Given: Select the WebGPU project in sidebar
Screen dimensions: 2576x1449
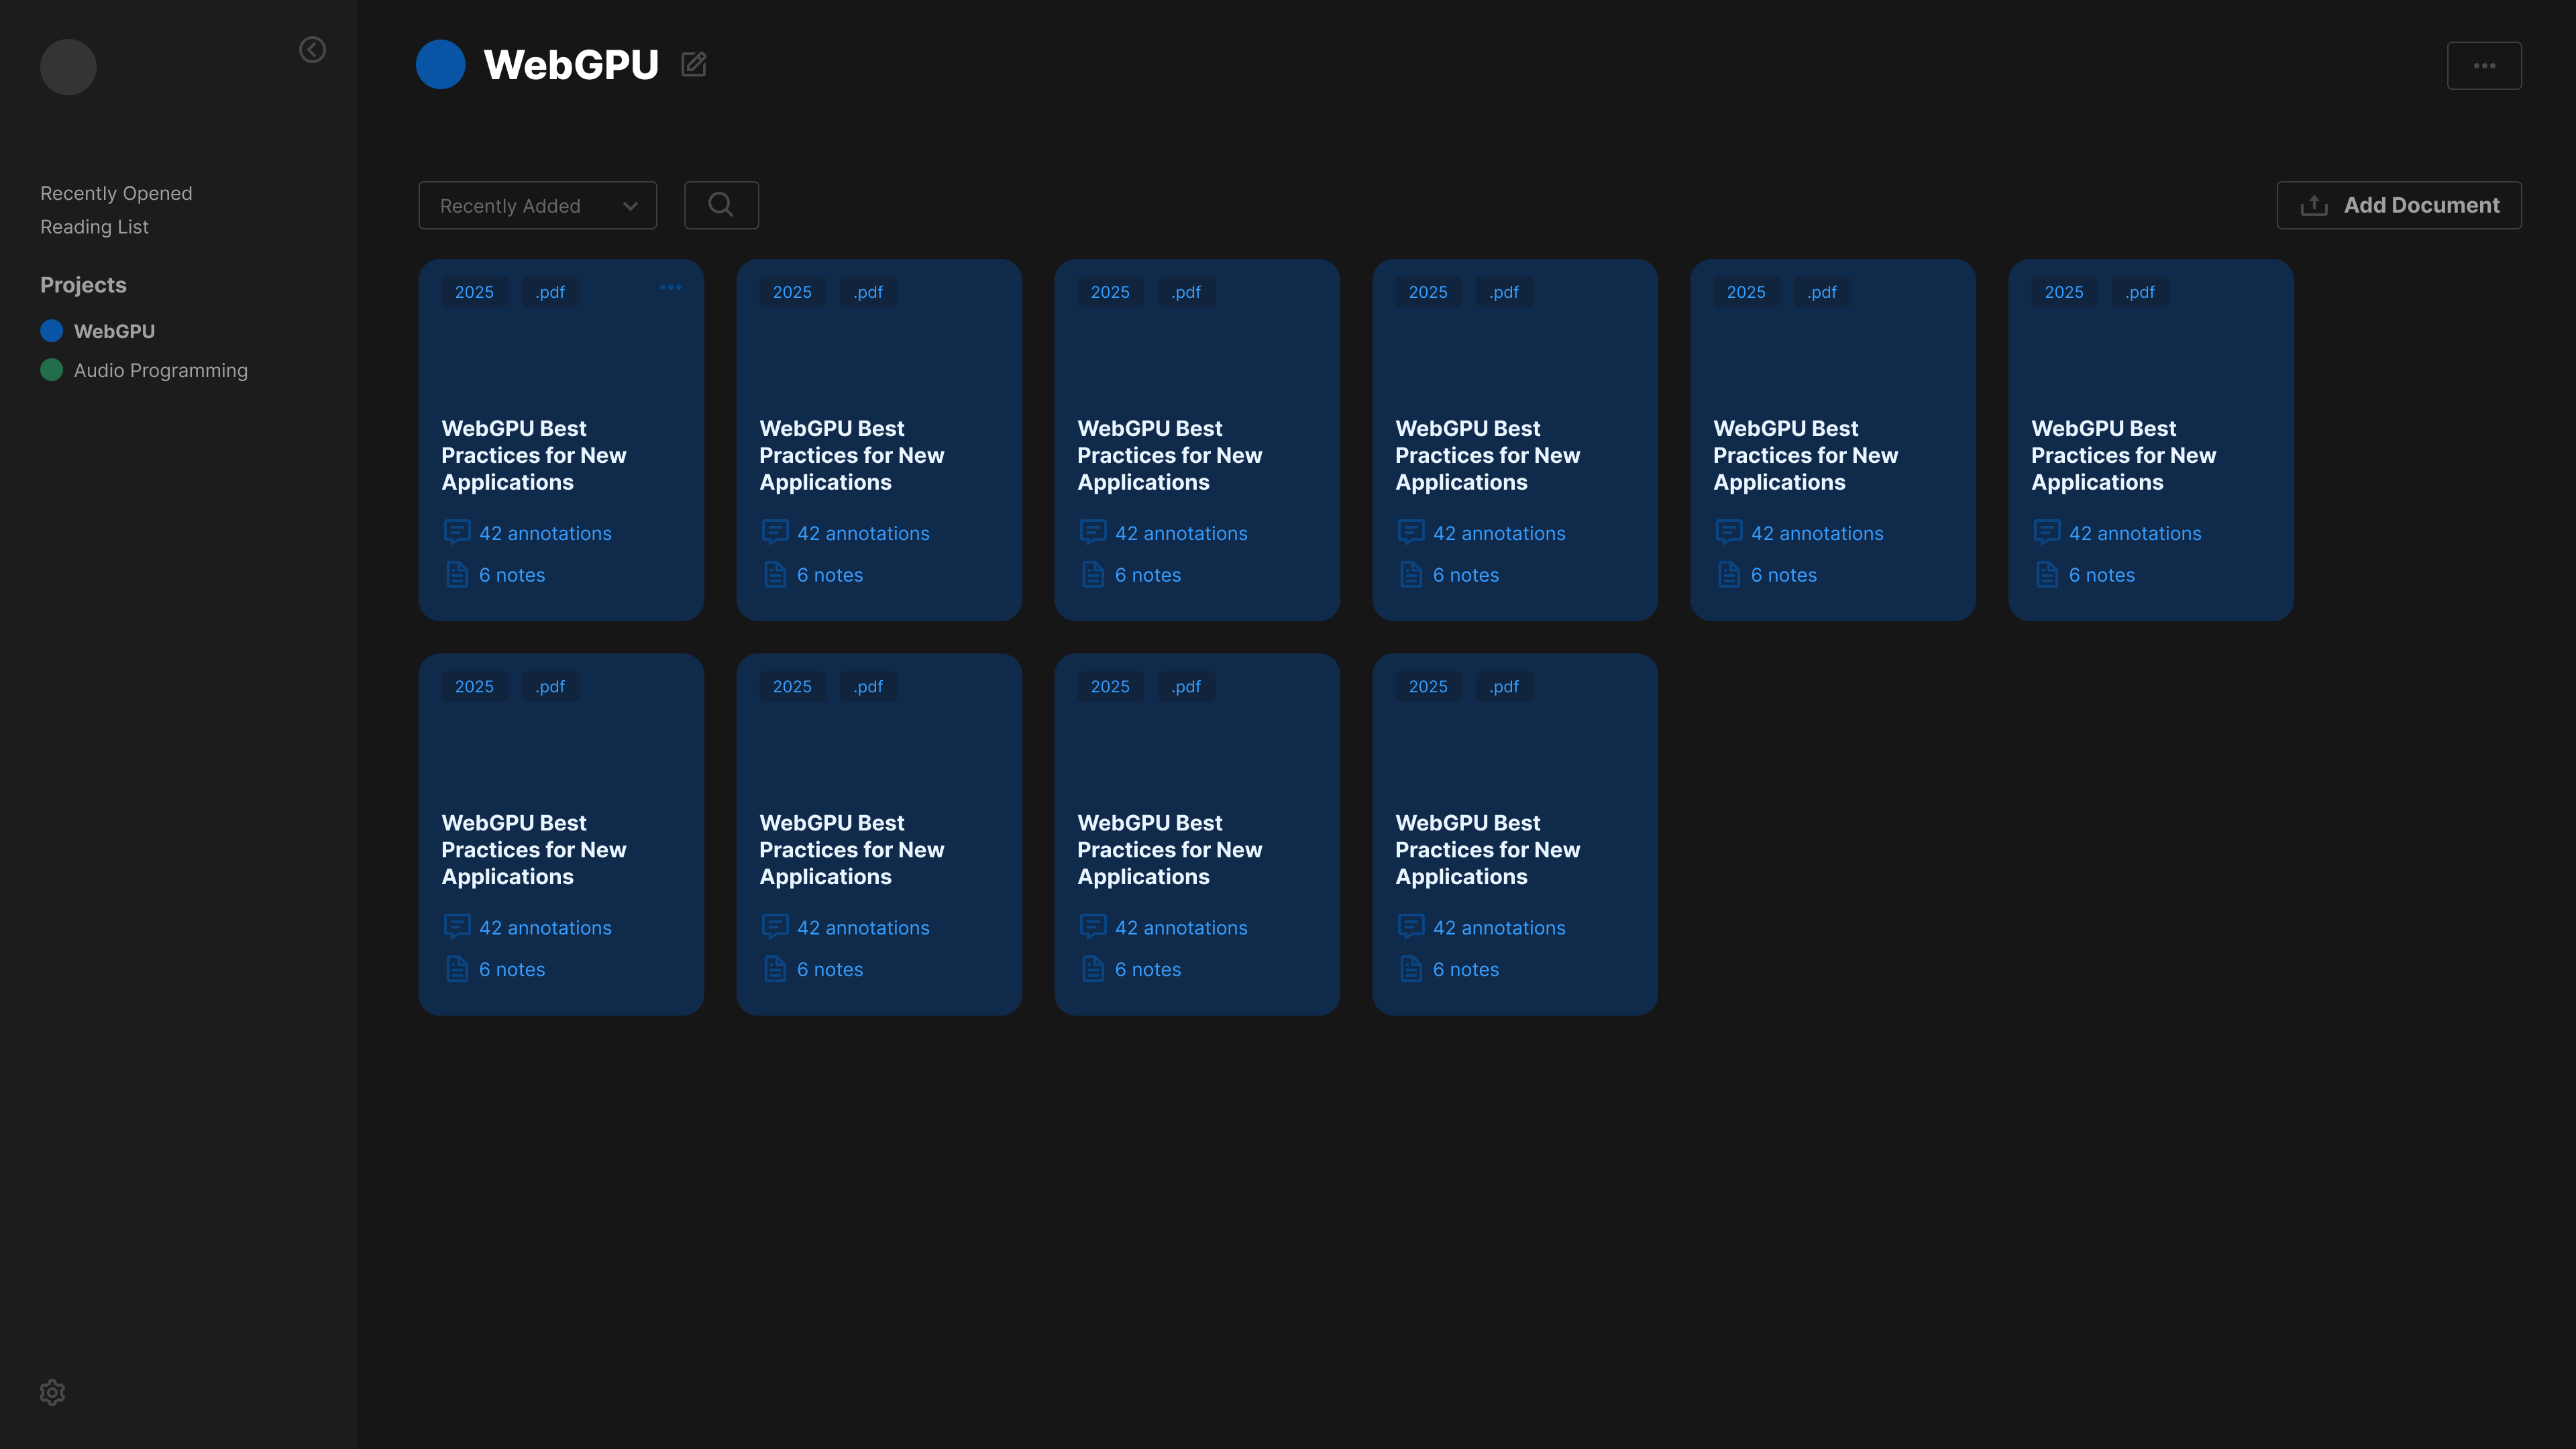Looking at the screenshot, I should (x=114, y=331).
